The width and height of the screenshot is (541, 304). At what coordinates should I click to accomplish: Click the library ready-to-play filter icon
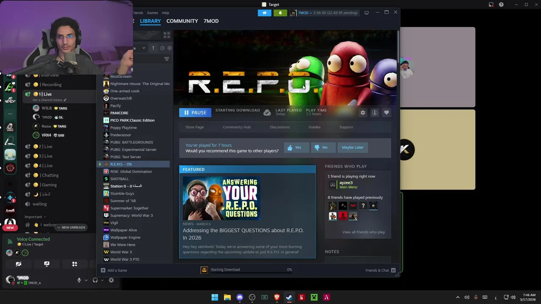point(169,48)
